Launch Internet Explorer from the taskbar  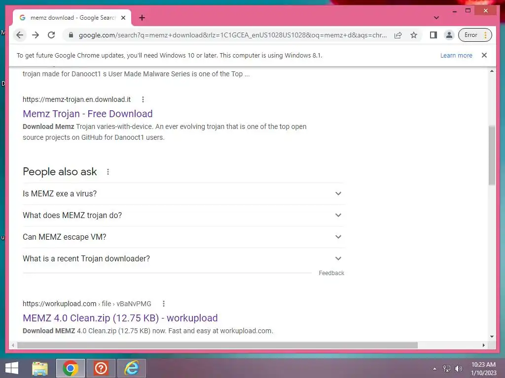coord(132,368)
